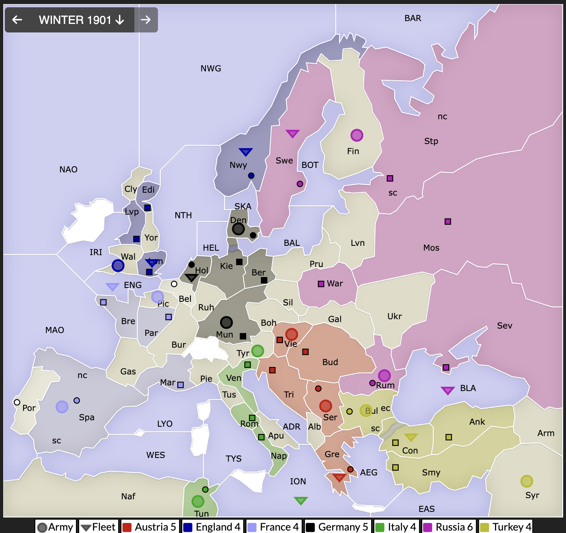Click the Italy 4 legend entry
Viewport: 566px width, 533px height.
click(x=396, y=527)
